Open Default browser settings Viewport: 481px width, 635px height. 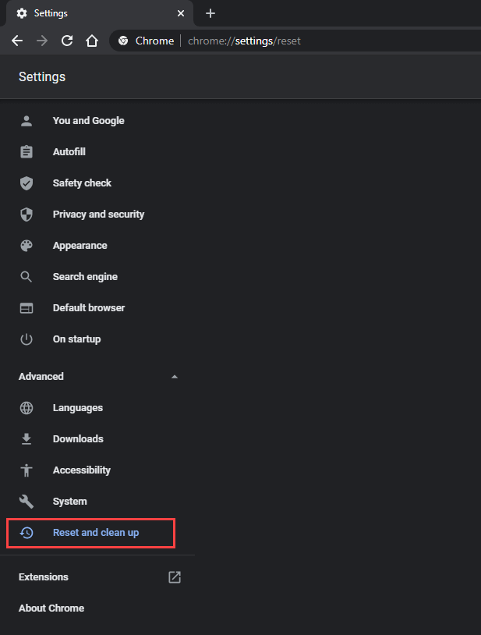(88, 308)
